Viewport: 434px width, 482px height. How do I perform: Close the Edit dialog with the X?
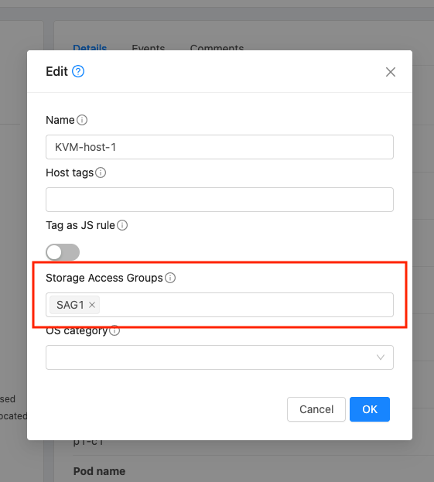tap(391, 72)
